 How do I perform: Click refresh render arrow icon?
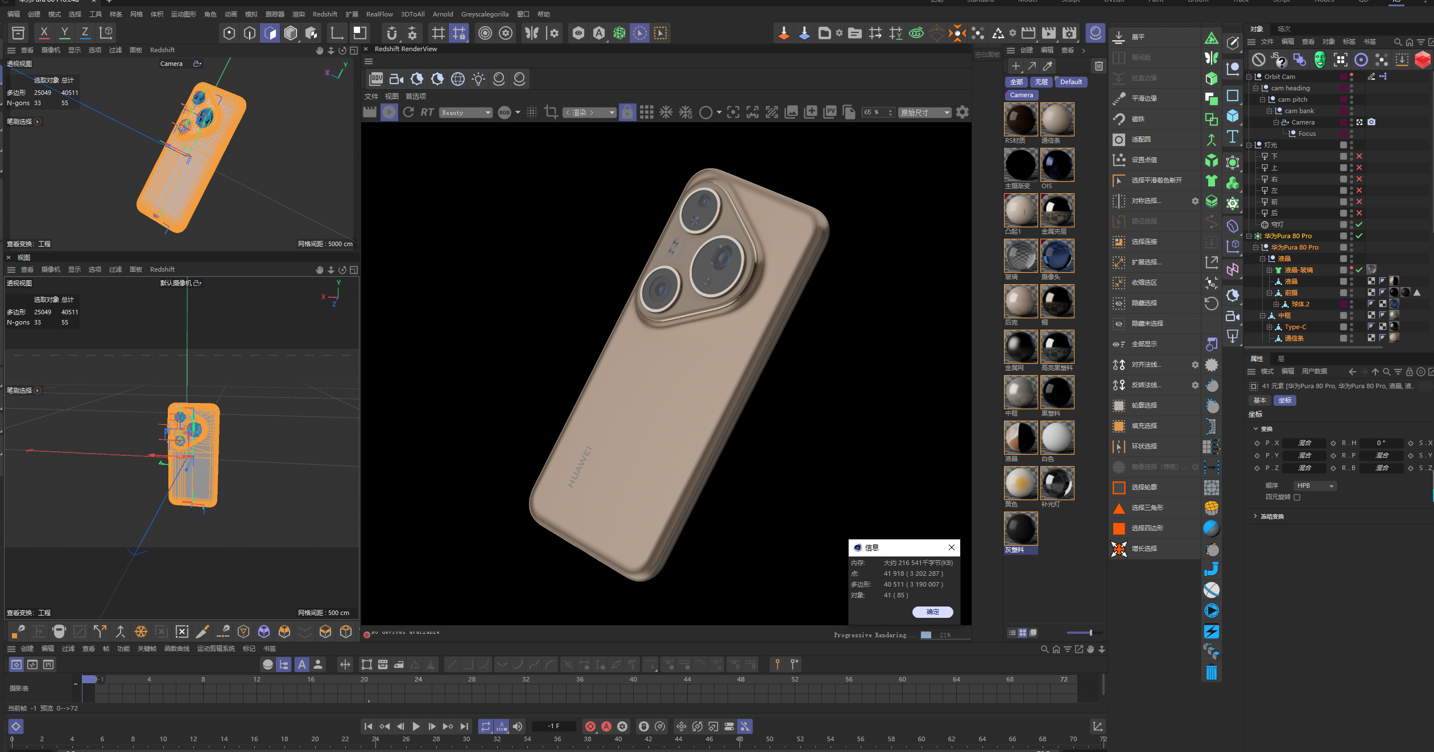pos(408,113)
